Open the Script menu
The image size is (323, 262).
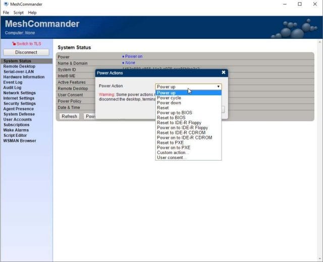[x=19, y=13]
